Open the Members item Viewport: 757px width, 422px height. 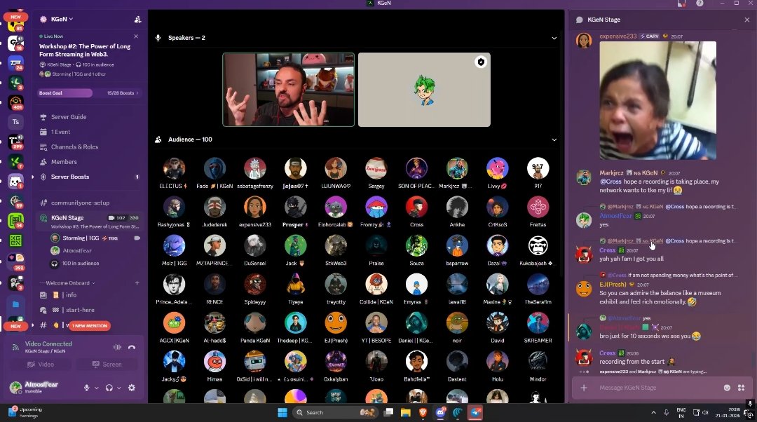coord(64,162)
